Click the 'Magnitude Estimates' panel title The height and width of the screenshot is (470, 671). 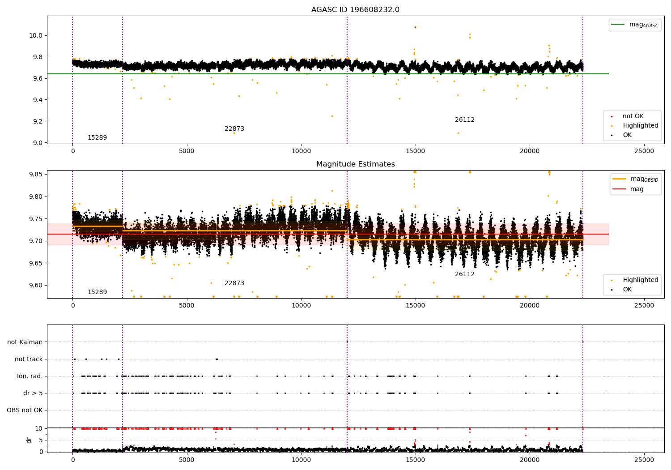coord(355,164)
